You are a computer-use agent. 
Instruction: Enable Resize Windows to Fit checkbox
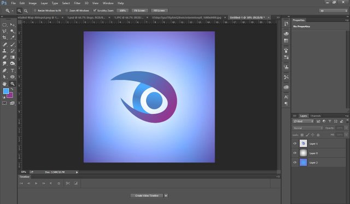35,10
